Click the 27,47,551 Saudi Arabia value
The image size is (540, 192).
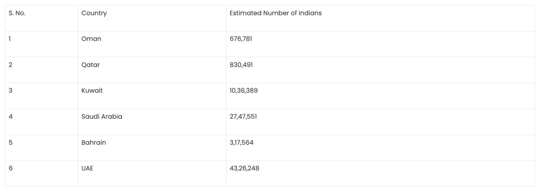pyautogui.click(x=243, y=117)
